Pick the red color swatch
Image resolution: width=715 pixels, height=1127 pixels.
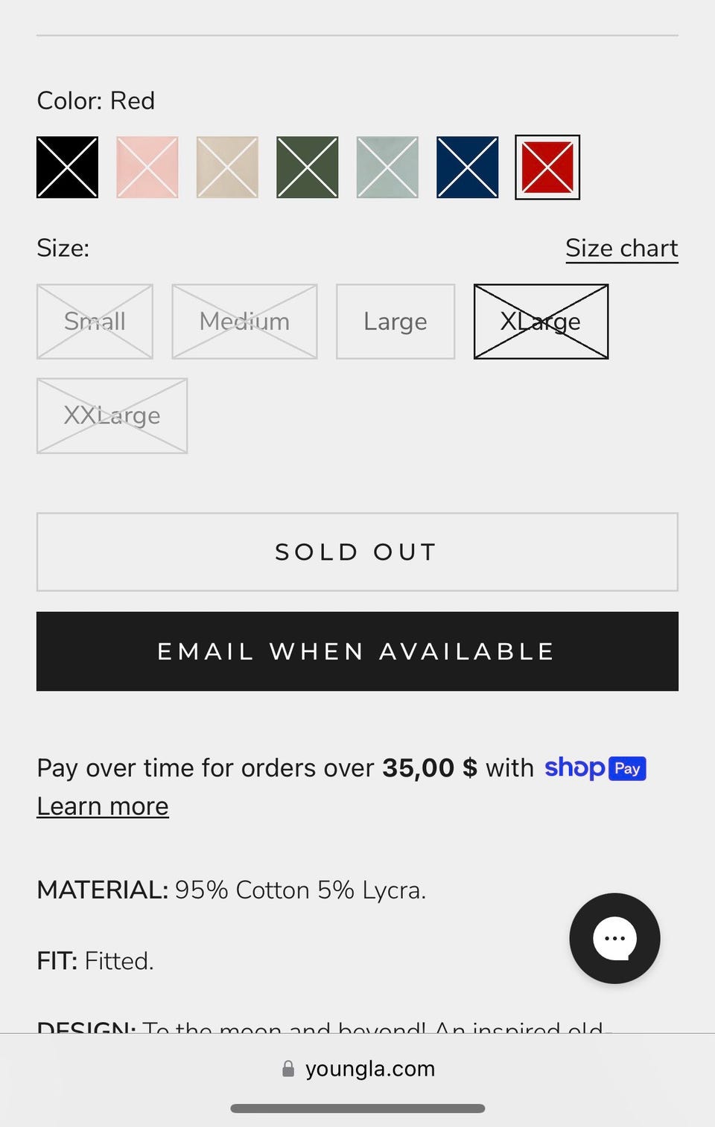coord(547,167)
